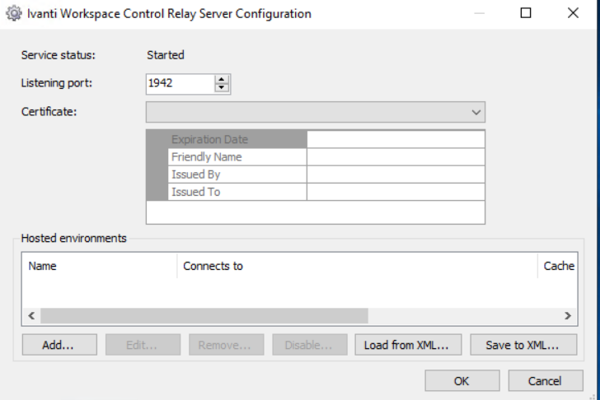Click the Issued By value cell

point(396,174)
